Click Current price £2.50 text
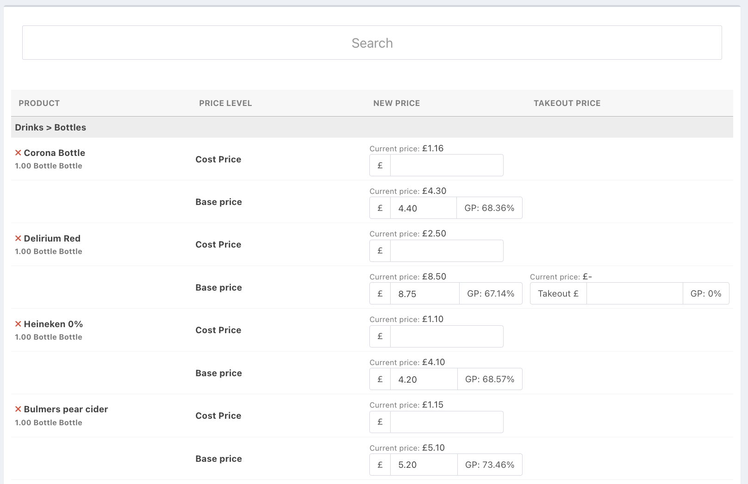The height and width of the screenshot is (484, 748). coord(408,234)
